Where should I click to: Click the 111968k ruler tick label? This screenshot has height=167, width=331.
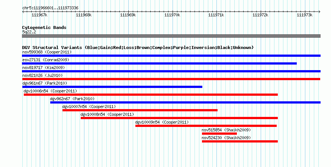84,15
